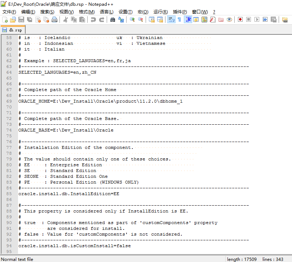292x262 pixels.
Task: Play back the recorded macro
Action: (257, 20)
